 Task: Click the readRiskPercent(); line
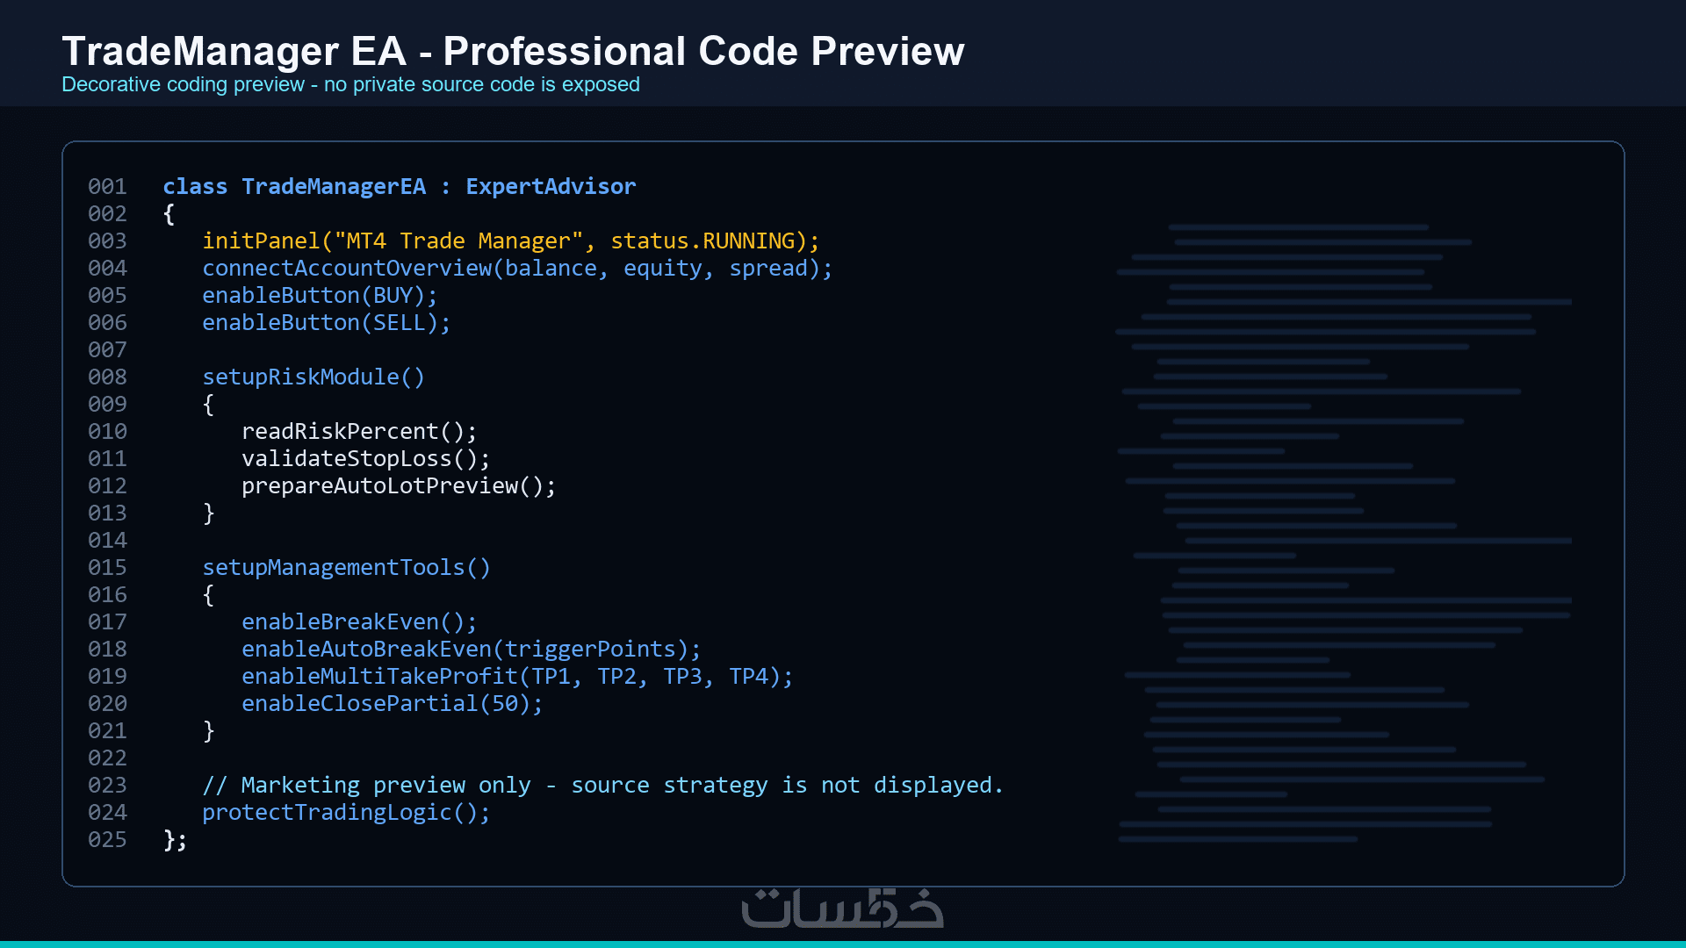click(359, 432)
